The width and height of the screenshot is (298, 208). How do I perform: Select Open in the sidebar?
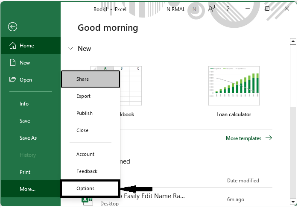point(31,80)
